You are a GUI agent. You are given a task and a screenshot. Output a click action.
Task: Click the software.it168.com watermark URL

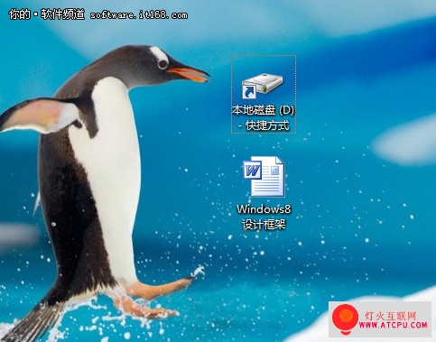point(139,15)
